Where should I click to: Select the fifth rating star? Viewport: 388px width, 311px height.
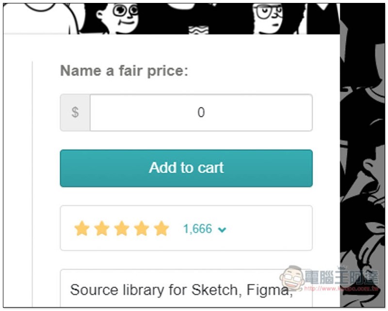tap(161, 229)
